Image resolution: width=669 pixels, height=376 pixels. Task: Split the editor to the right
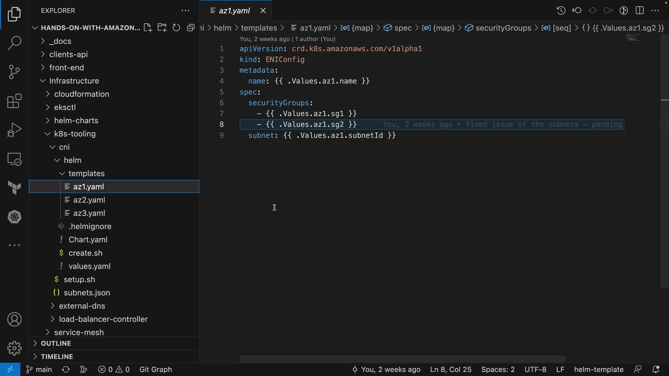(x=639, y=10)
